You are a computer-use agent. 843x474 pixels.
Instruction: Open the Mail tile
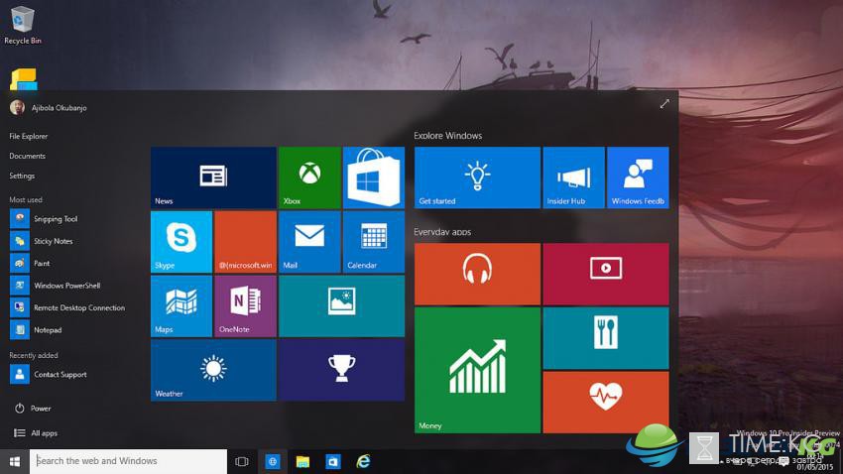[309, 242]
